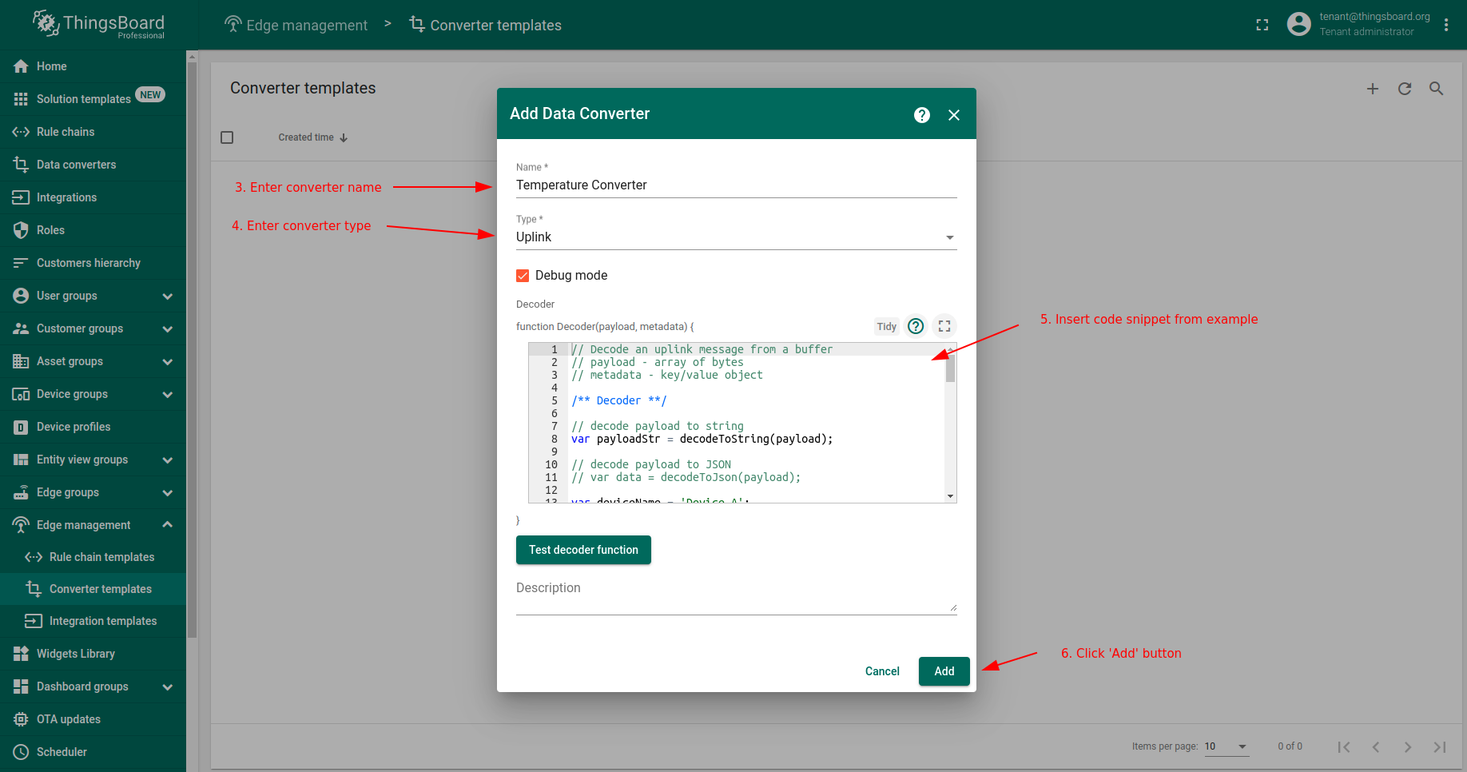Viewport: 1467px width, 772px height.
Task: Collapse the Edge management section
Action: [x=167, y=525]
